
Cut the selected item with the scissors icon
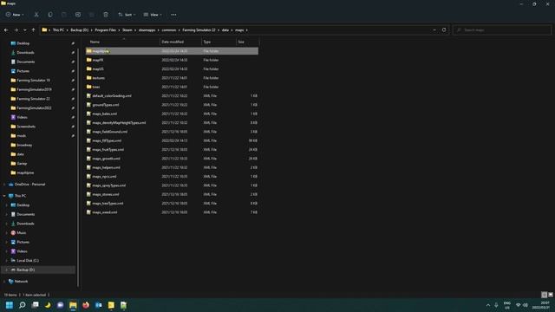[36, 15]
